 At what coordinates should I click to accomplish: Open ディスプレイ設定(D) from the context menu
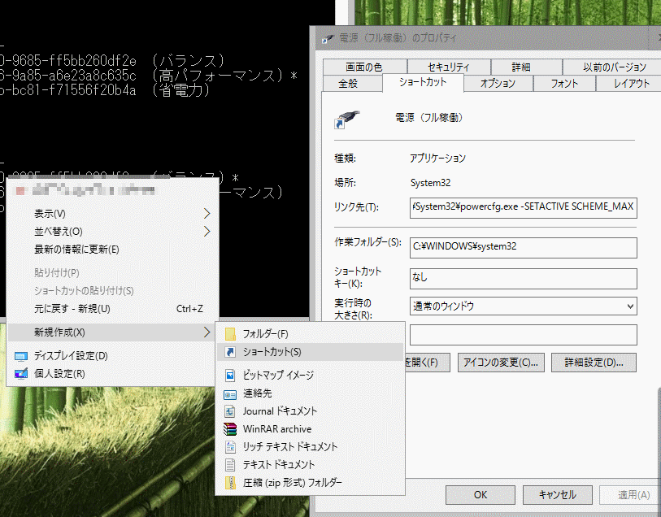pos(113,356)
